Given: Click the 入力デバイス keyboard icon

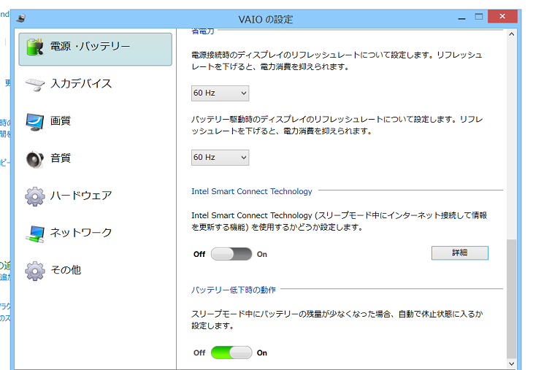Looking at the screenshot, I should [34, 84].
